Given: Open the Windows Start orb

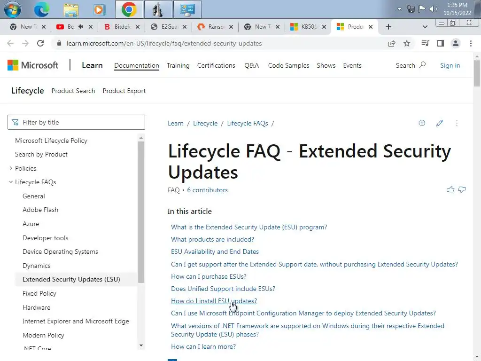Looking at the screenshot, I should [x=13, y=9].
